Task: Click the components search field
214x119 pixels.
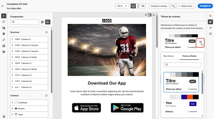Action: coord(25,22)
